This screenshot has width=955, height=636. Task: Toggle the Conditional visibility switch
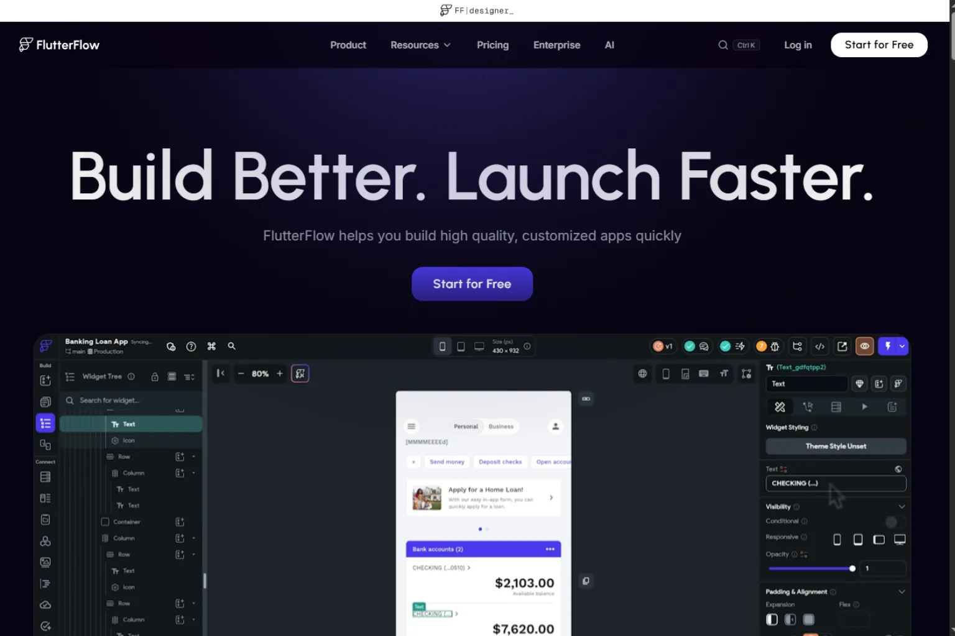tap(895, 522)
